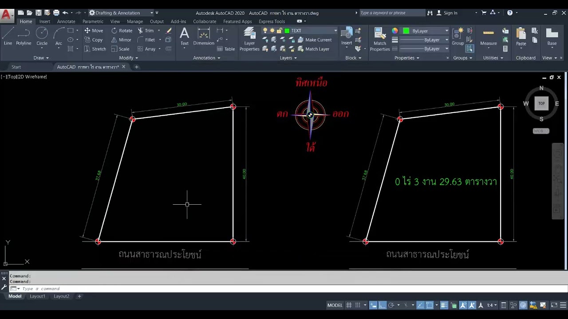The width and height of the screenshot is (568, 319).
Task: Expand the Layers panel
Action: coord(288,58)
